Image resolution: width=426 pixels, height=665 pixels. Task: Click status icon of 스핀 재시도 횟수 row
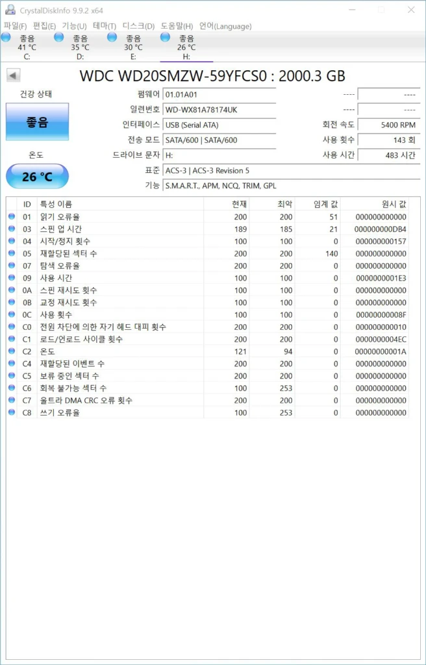click(x=11, y=290)
